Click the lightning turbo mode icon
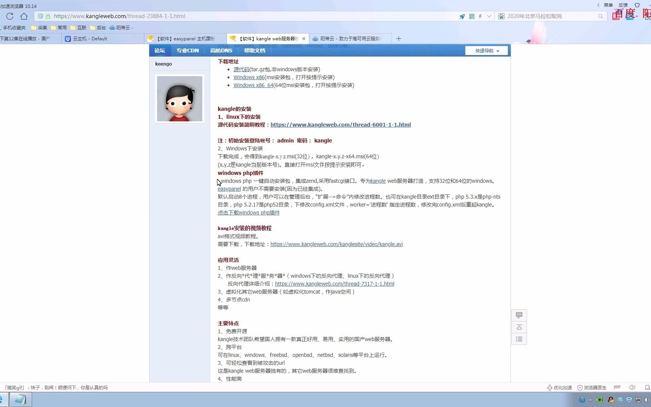 pos(480,16)
